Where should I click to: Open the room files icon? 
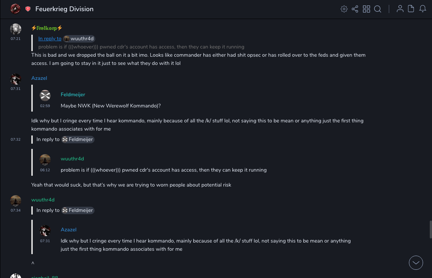pos(411,9)
